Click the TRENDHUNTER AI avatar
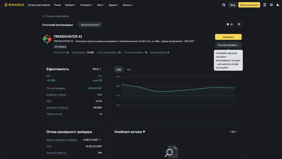Screen dimensions: 282x159 click(47, 39)
